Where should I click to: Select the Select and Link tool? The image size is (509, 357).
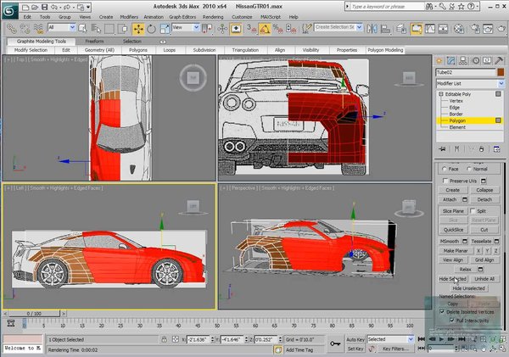point(12,29)
